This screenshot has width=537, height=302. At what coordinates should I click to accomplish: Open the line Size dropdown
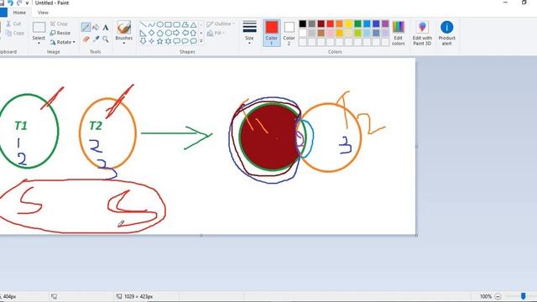pyautogui.click(x=249, y=33)
